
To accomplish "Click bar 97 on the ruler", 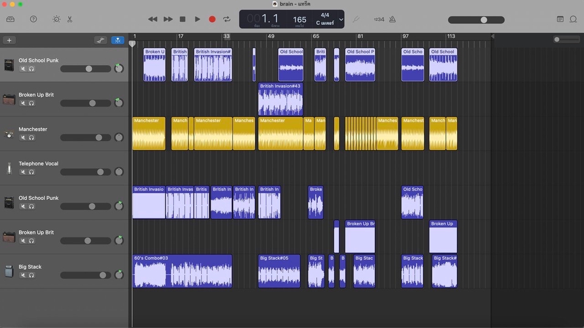I will 405,36.
